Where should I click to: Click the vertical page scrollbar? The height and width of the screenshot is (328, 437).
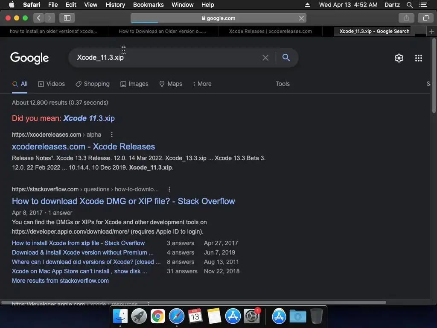tap(434, 76)
